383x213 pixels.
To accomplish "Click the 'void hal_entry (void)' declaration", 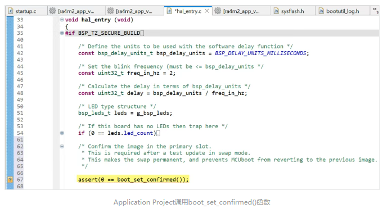I will tap(99, 20).
